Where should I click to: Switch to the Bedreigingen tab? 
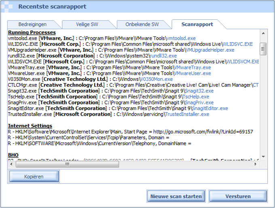(33, 24)
